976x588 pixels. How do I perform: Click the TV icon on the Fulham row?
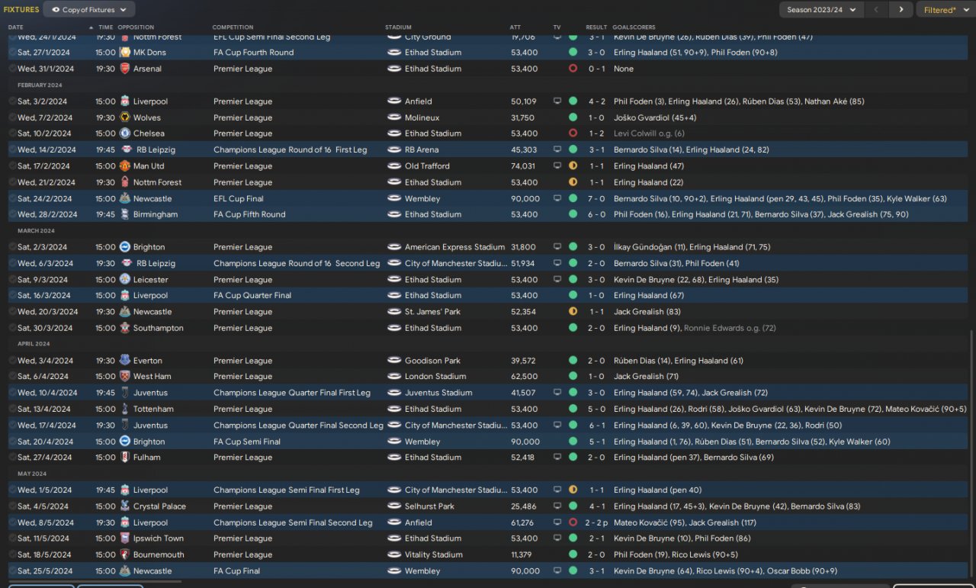click(x=557, y=458)
